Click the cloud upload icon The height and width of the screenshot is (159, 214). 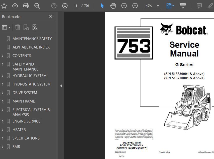(15, 6)
